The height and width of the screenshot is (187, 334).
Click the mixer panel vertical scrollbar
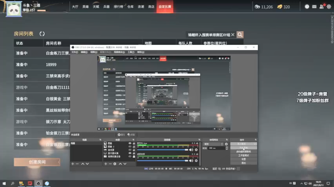200,154
